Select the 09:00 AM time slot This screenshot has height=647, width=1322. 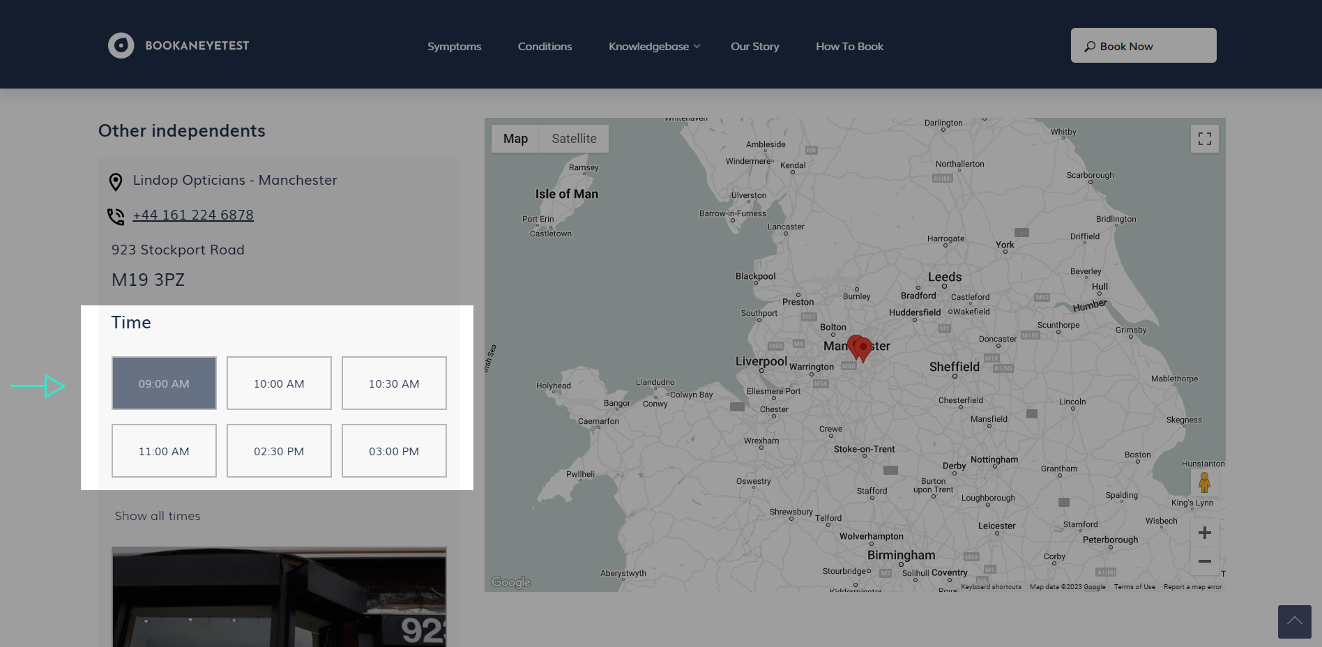(x=164, y=383)
